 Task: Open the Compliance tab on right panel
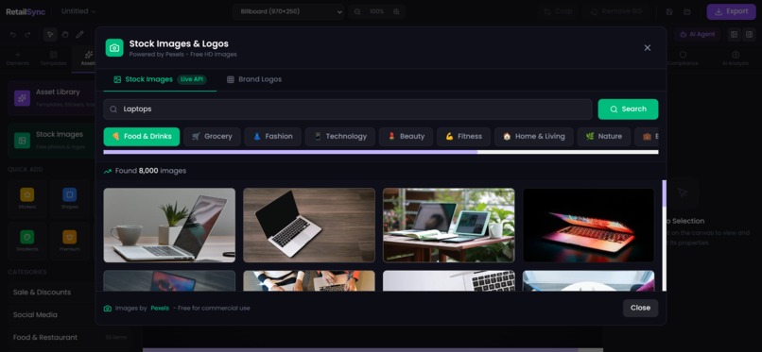point(683,59)
